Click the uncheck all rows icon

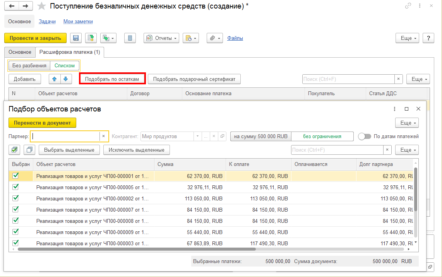pyautogui.click(x=29, y=150)
